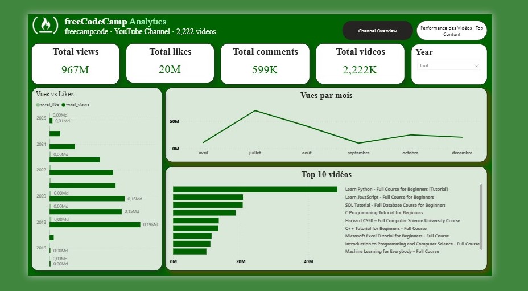Click the 599K total comments value

[265, 70]
